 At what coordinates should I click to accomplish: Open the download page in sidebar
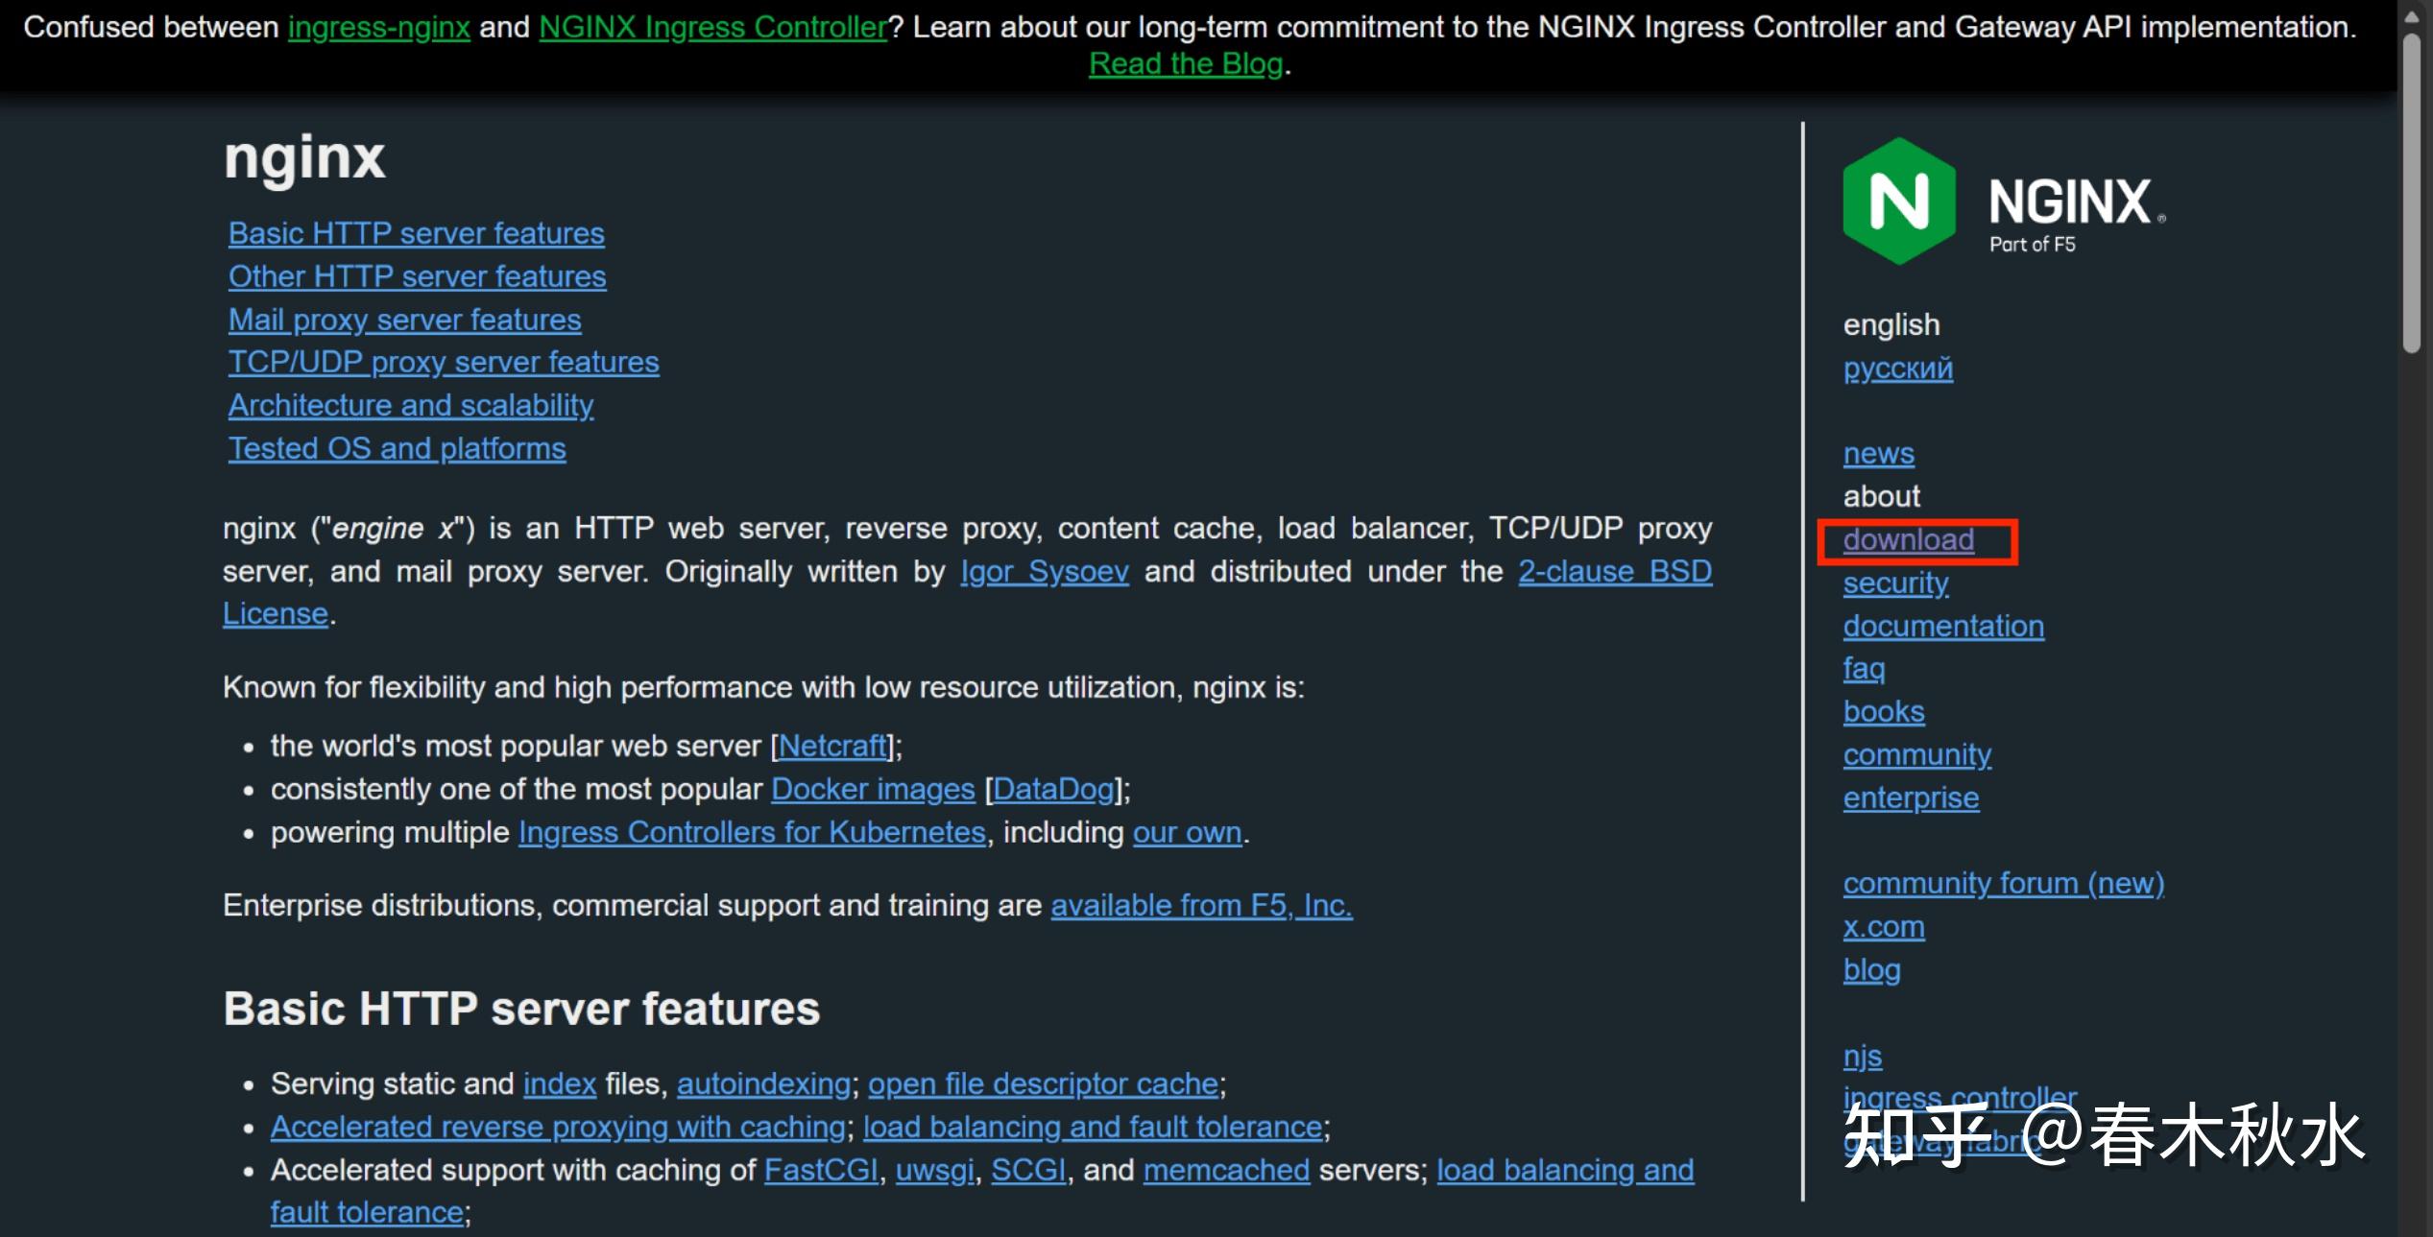click(1908, 539)
